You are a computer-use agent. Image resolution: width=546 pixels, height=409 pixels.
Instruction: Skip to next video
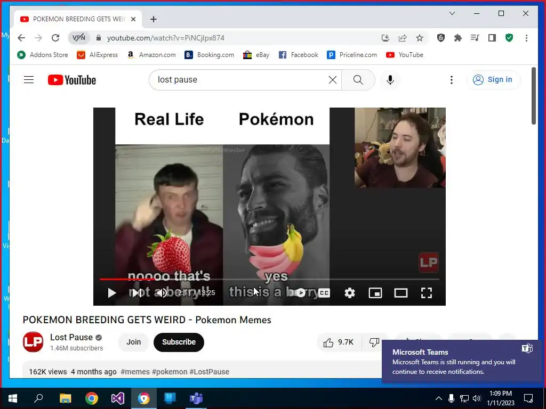coord(137,293)
